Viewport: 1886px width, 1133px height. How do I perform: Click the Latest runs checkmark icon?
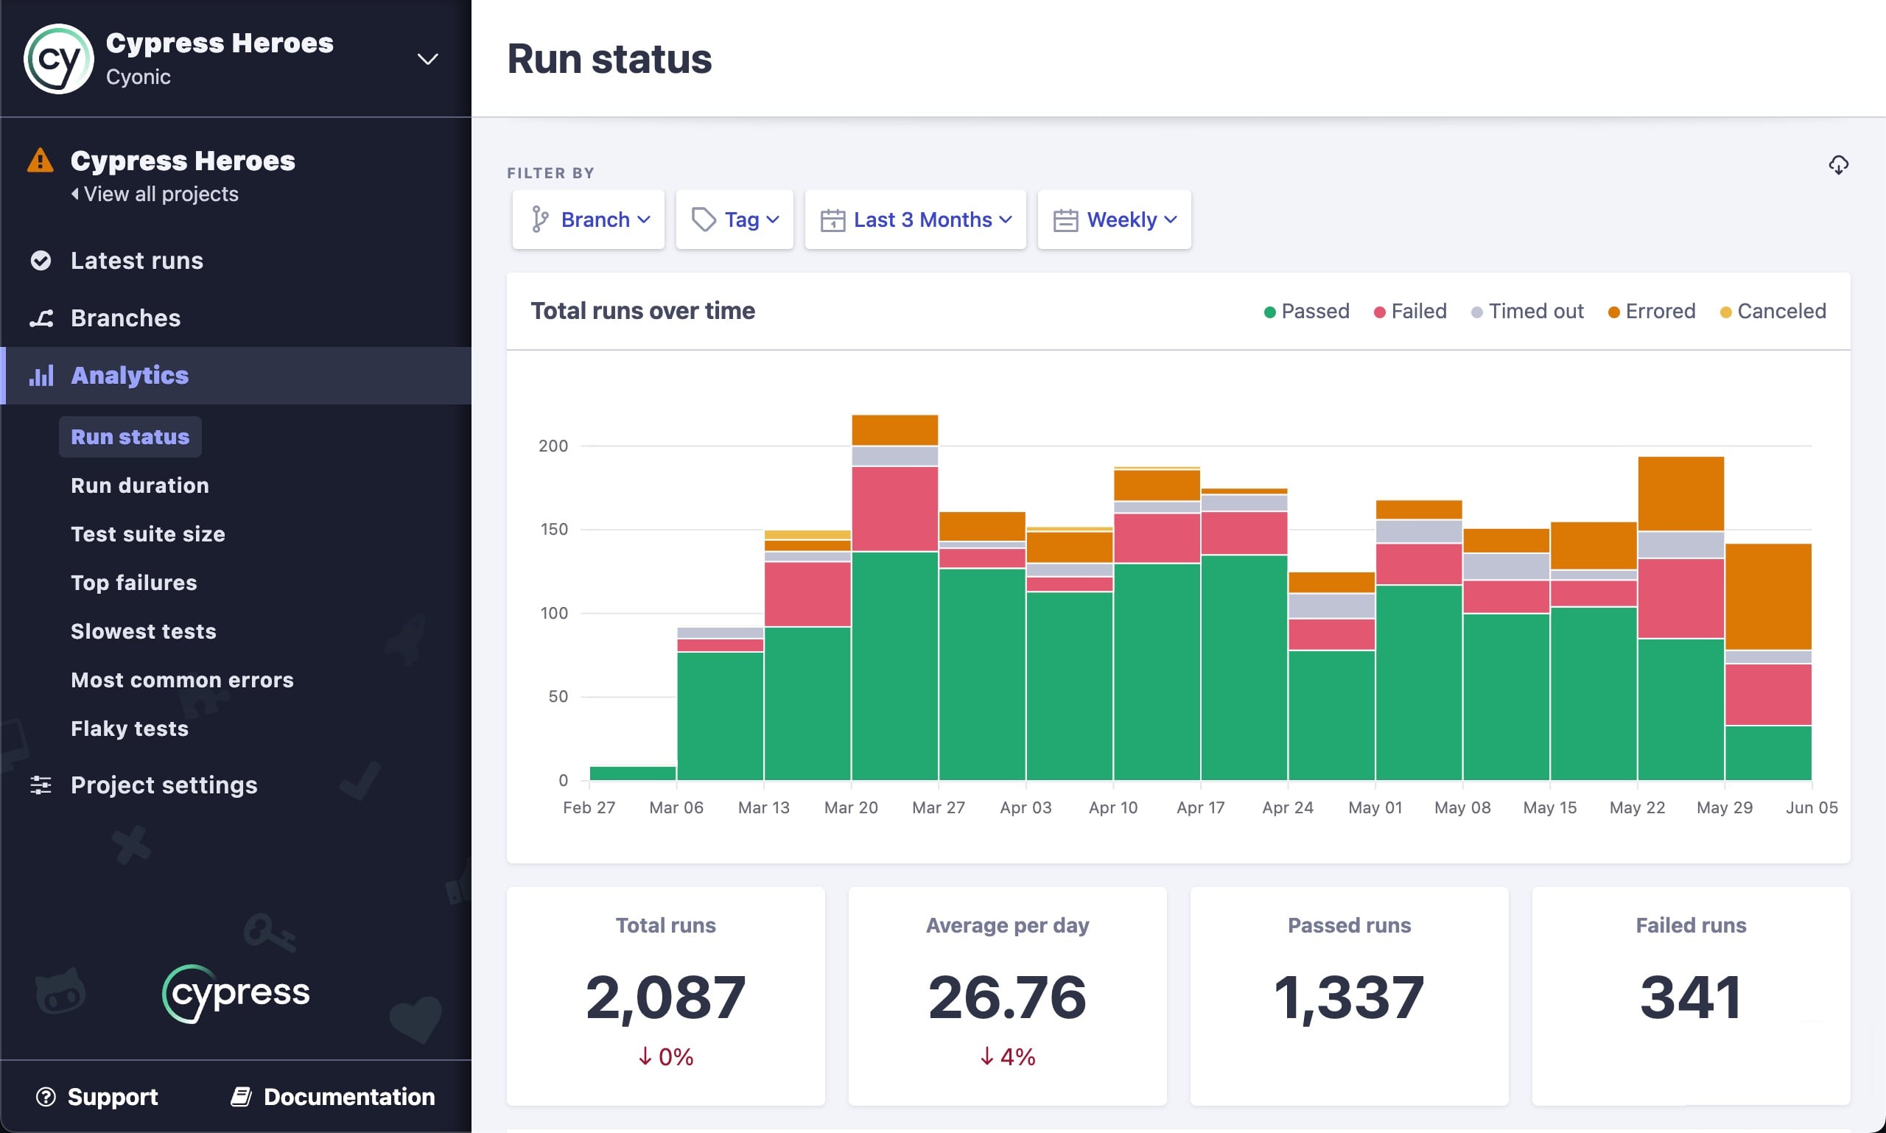tap(42, 260)
